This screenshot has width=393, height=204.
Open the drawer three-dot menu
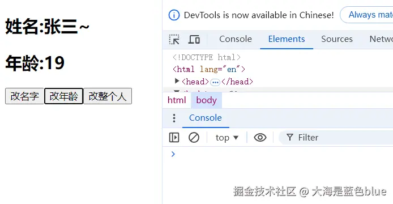174,118
